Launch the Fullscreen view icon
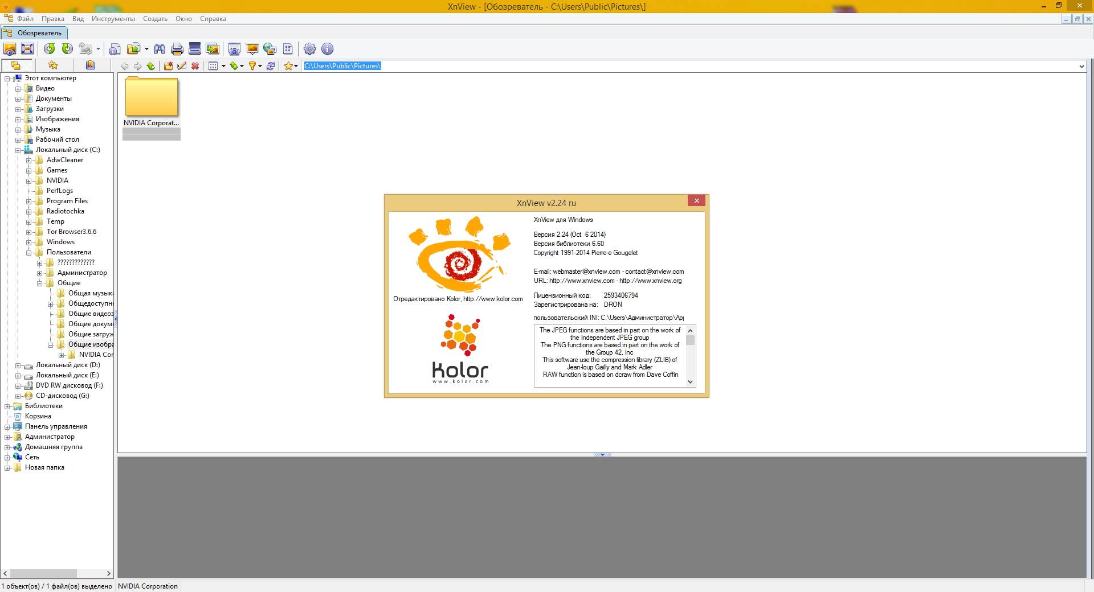 pyautogui.click(x=27, y=49)
